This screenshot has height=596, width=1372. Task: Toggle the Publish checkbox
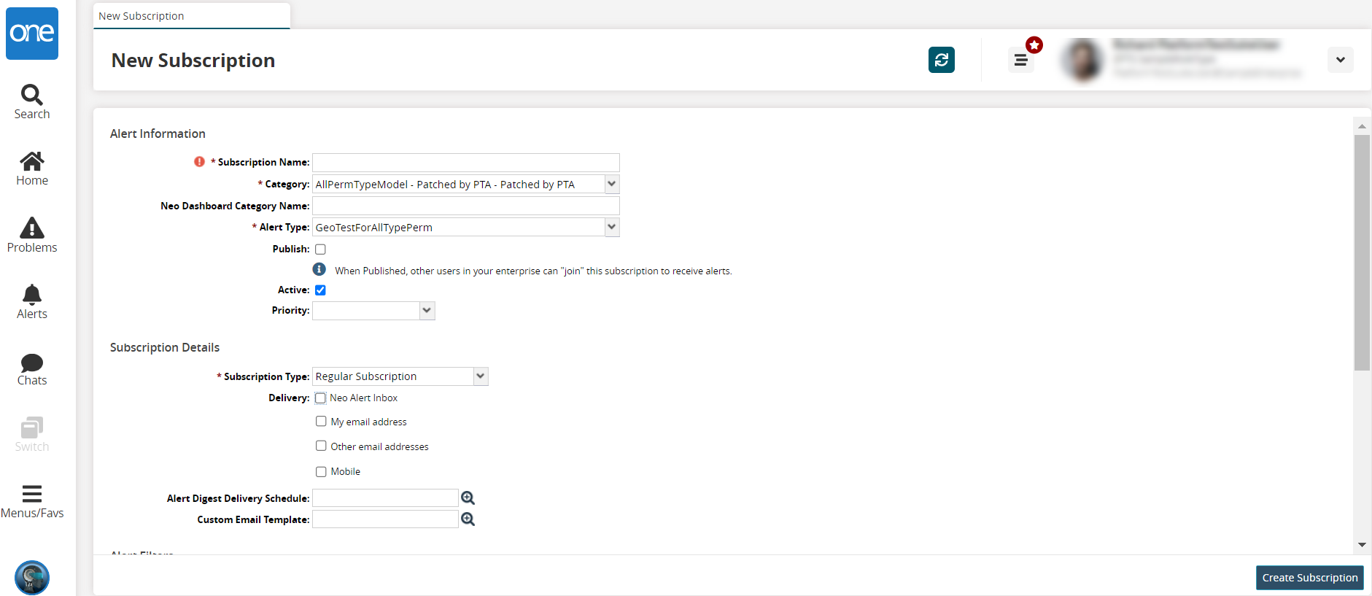pos(320,249)
